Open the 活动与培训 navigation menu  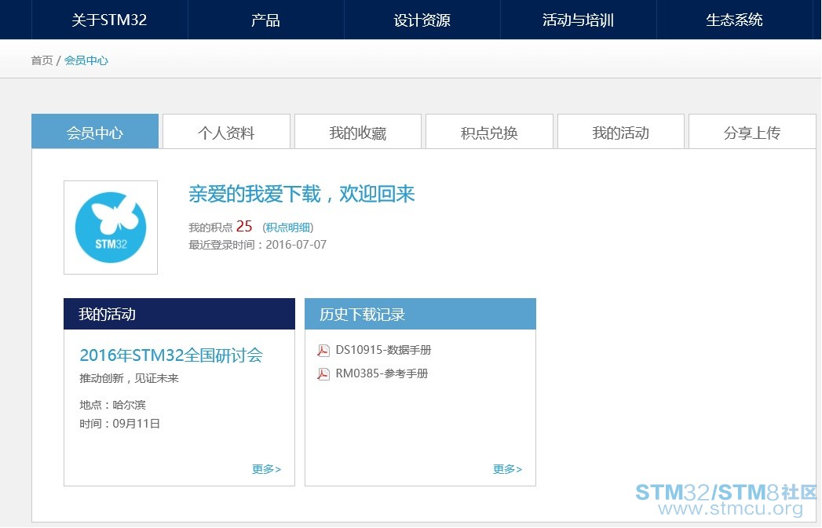point(578,20)
